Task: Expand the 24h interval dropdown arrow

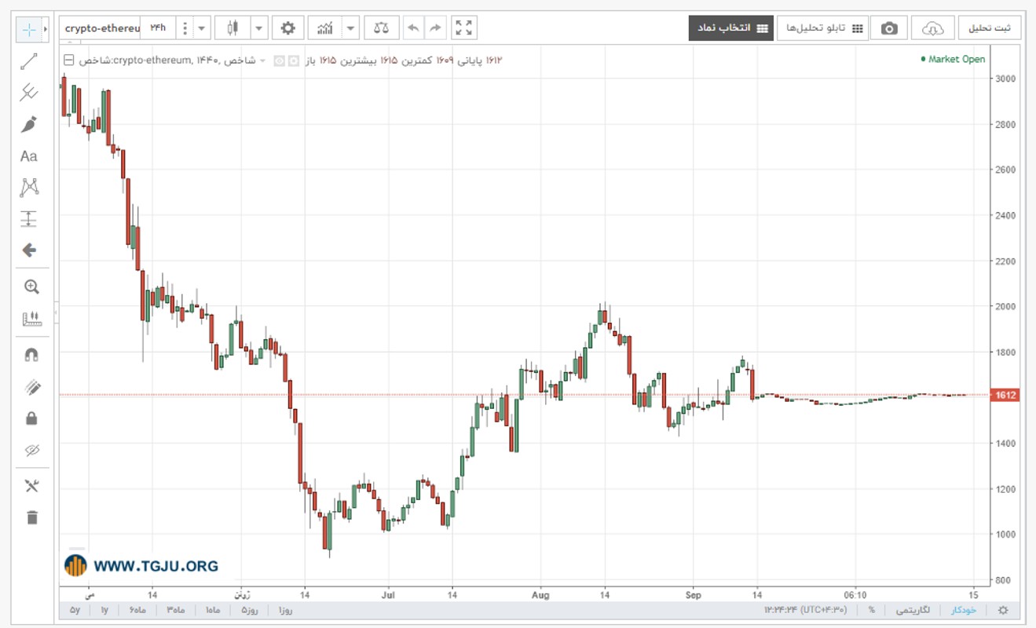Action: (x=202, y=28)
